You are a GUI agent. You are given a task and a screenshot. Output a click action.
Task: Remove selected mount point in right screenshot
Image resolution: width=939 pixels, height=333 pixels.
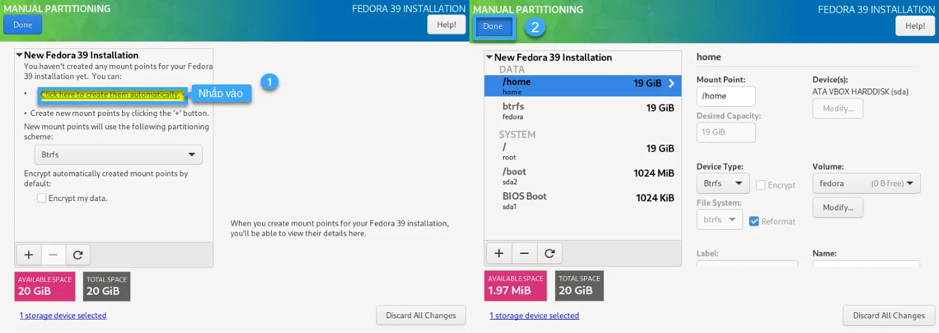[x=524, y=253]
